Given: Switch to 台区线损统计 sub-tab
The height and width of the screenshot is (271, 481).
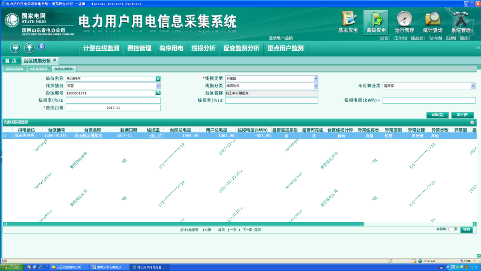Looking at the screenshot, I should (x=39, y=69).
